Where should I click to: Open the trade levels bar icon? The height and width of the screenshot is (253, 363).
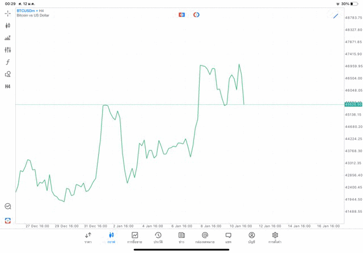click(8, 38)
